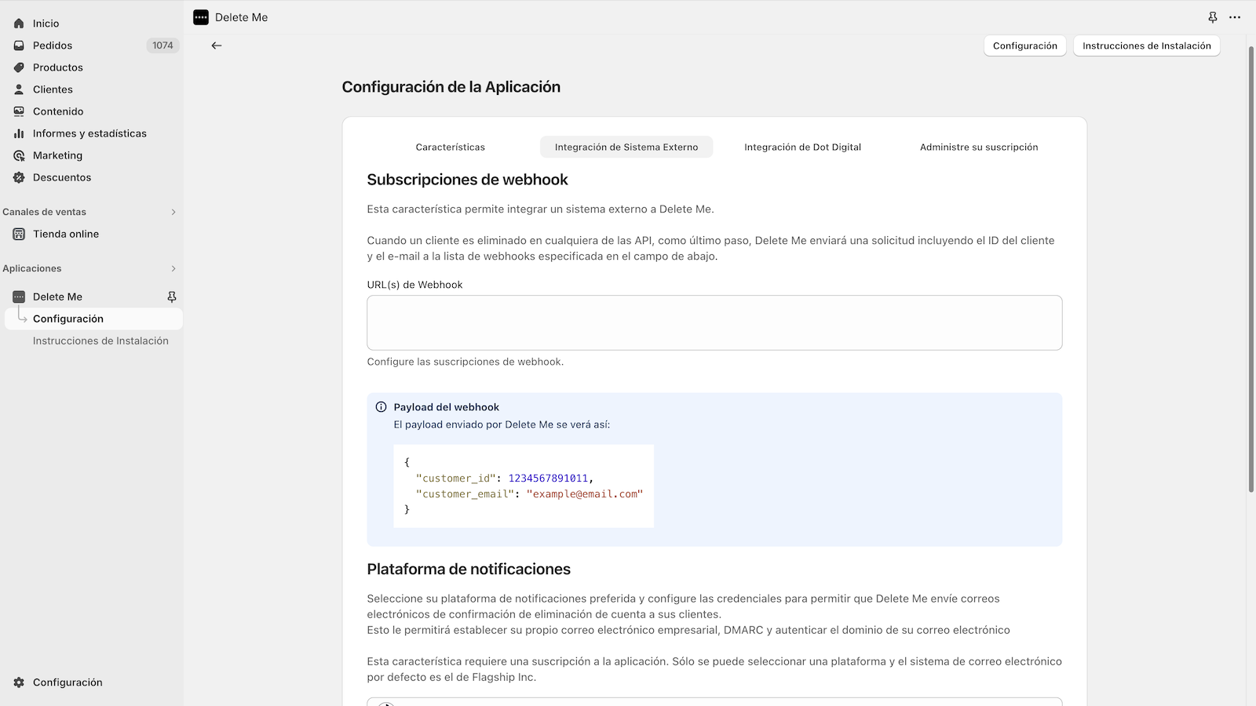Click into the URL(s) de Webhook field
This screenshot has width=1256, height=706.
tap(714, 322)
